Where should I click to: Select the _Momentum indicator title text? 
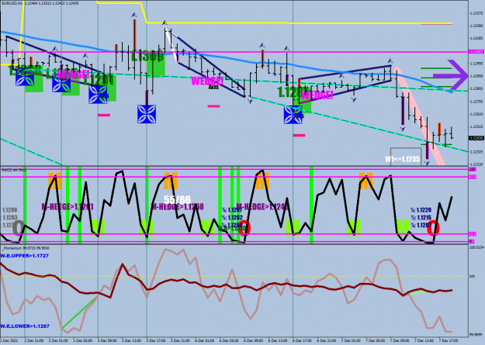[x=26, y=248]
